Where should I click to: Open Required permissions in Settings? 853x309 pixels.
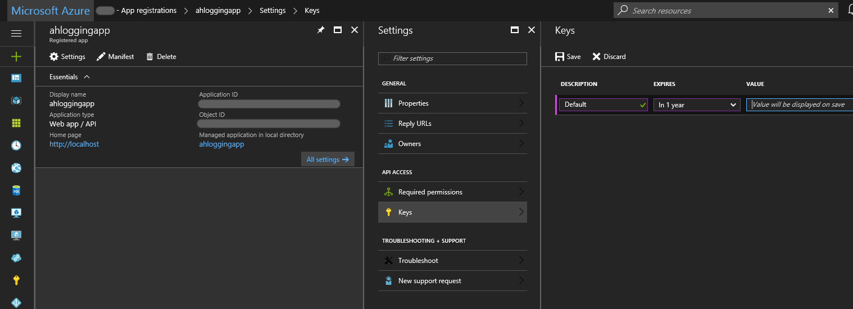452,192
